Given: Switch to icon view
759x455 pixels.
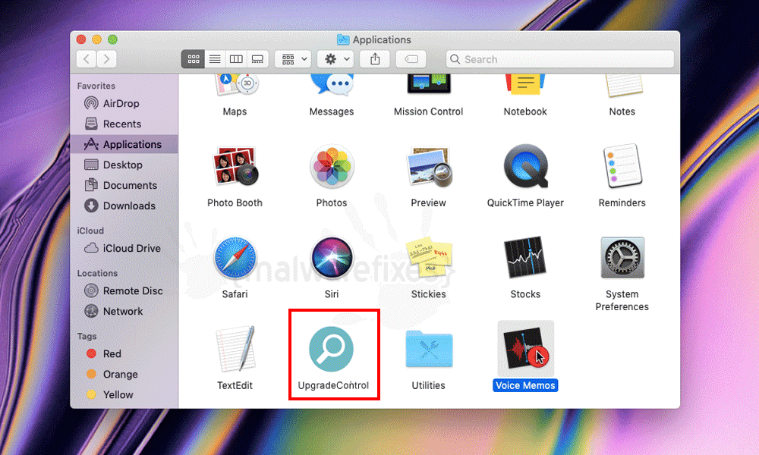Looking at the screenshot, I should 193,59.
